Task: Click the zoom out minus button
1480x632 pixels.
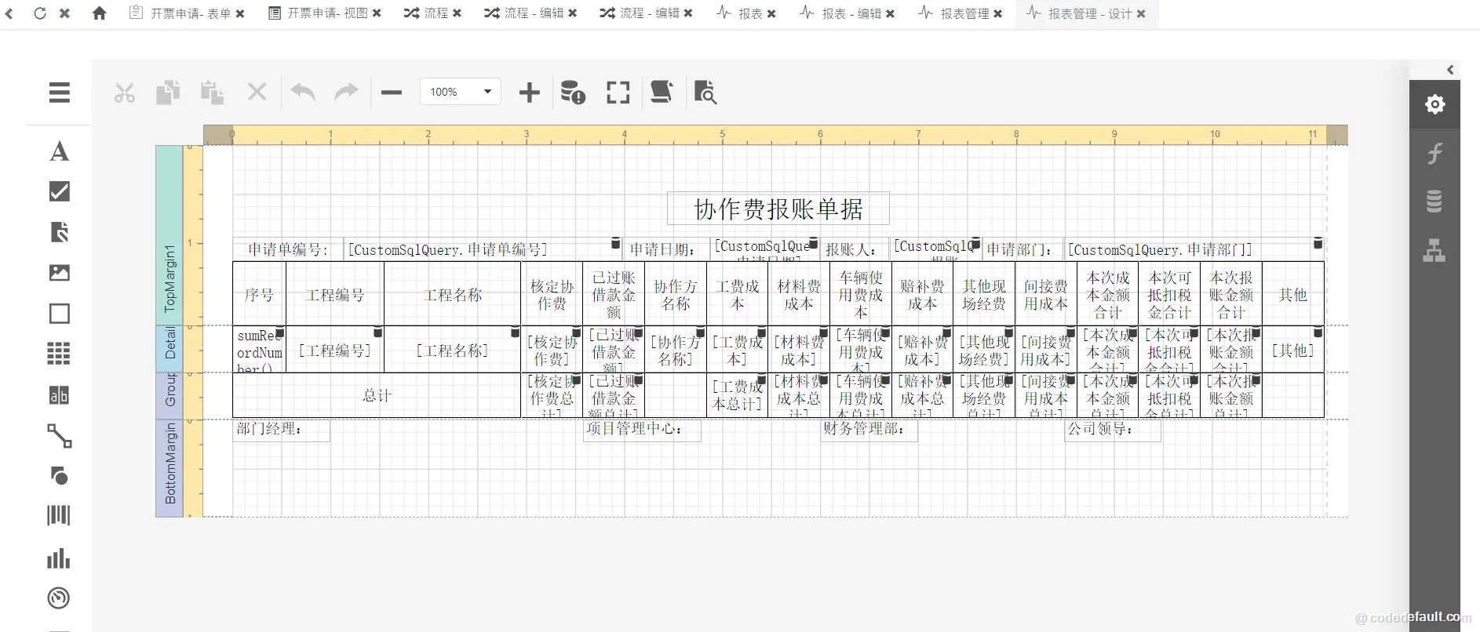Action: 392,93
